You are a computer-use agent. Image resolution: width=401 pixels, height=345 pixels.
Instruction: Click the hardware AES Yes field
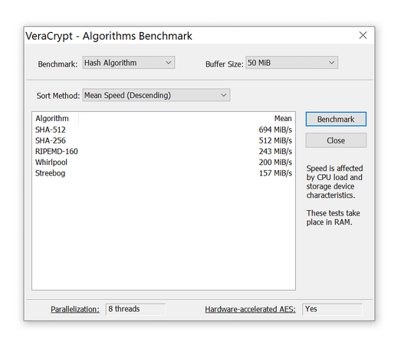pyautogui.click(x=332, y=309)
